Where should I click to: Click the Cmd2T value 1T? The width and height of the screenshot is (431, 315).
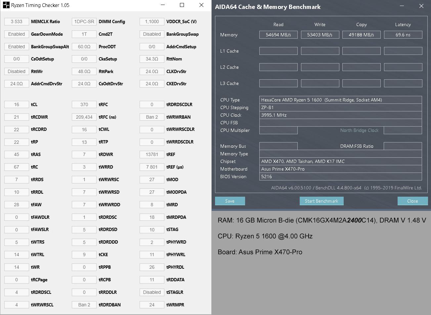[84, 34]
